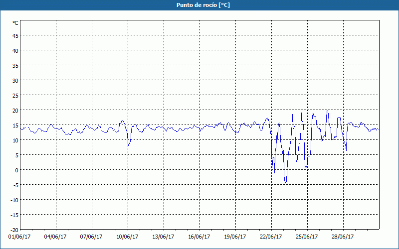Click the -5 value on the y-axis
This screenshot has height=249, width=399.
tap(15, 185)
